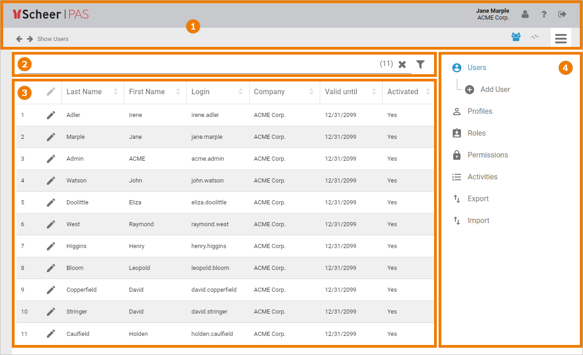Click the logout icon in header
Viewport: 583px width, 355px height.
tap(562, 14)
